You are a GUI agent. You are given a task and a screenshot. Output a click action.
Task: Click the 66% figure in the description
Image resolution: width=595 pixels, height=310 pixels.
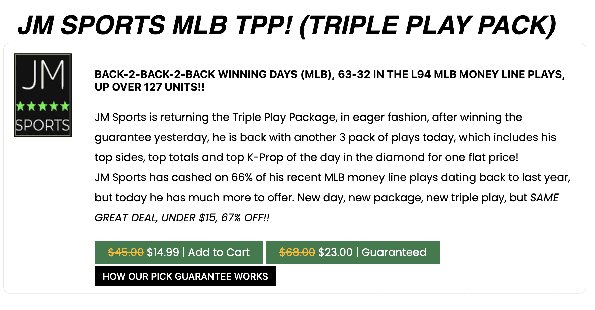pyautogui.click(x=242, y=177)
